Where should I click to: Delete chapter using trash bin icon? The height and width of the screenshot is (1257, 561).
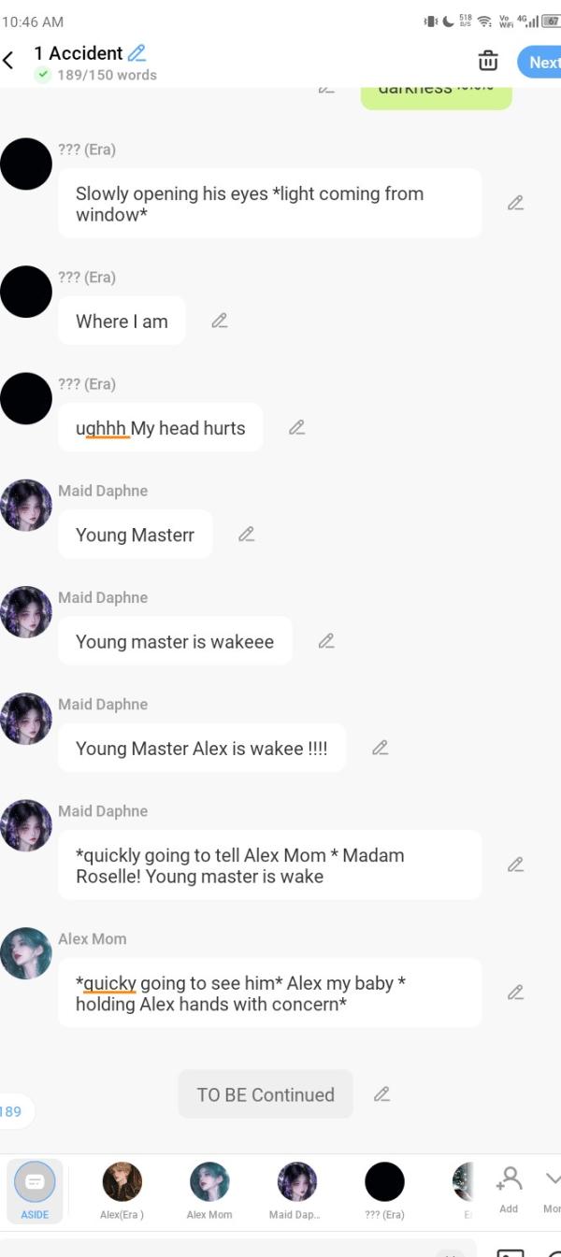pyautogui.click(x=488, y=61)
